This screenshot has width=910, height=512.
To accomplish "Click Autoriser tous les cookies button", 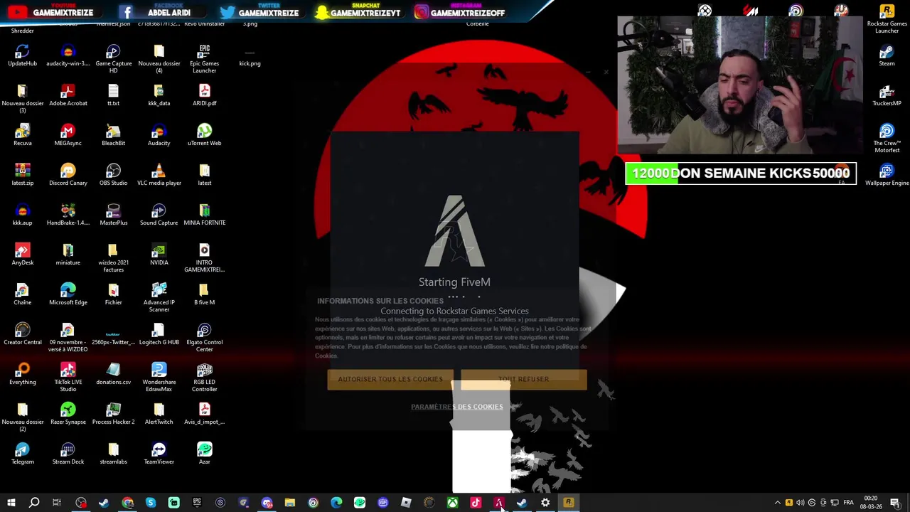I will [390, 379].
